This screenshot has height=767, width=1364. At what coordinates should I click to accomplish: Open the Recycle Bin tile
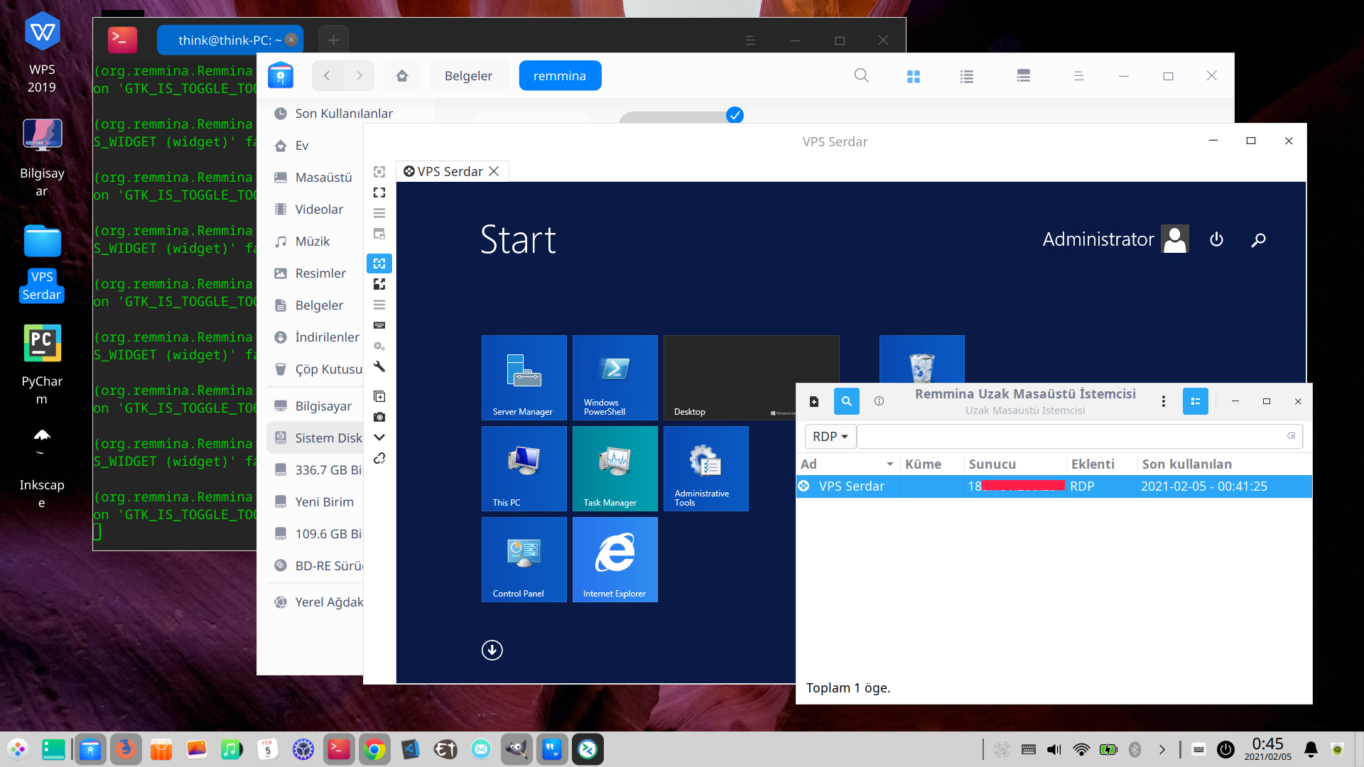pyautogui.click(x=922, y=359)
